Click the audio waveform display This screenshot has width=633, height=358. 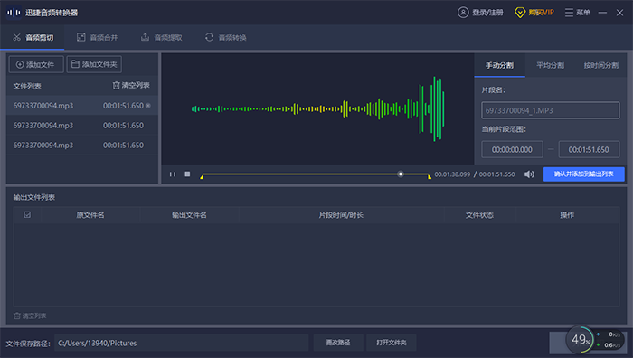pos(317,109)
